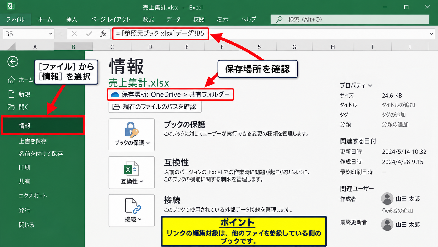This screenshot has width=438, height=247.
Task: Click the back arrow circle icon
Action: pyautogui.click(x=13, y=62)
